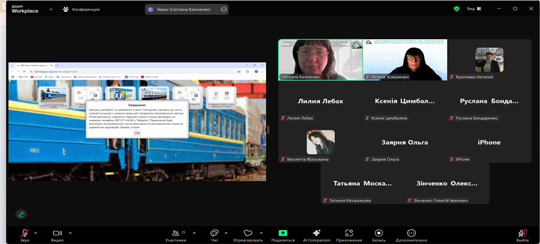Select the Экран (Світлана Каліненко) tab
This screenshot has width=540, height=244.
tap(187, 9)
